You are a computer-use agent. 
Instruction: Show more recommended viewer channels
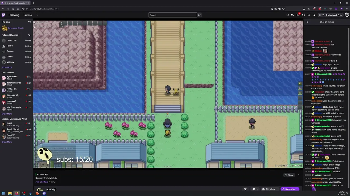pos(7,142)
